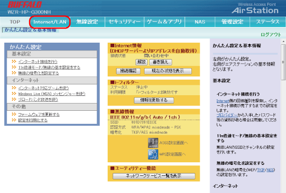
Task: Open the NAS tab
Action: (200, 22)
